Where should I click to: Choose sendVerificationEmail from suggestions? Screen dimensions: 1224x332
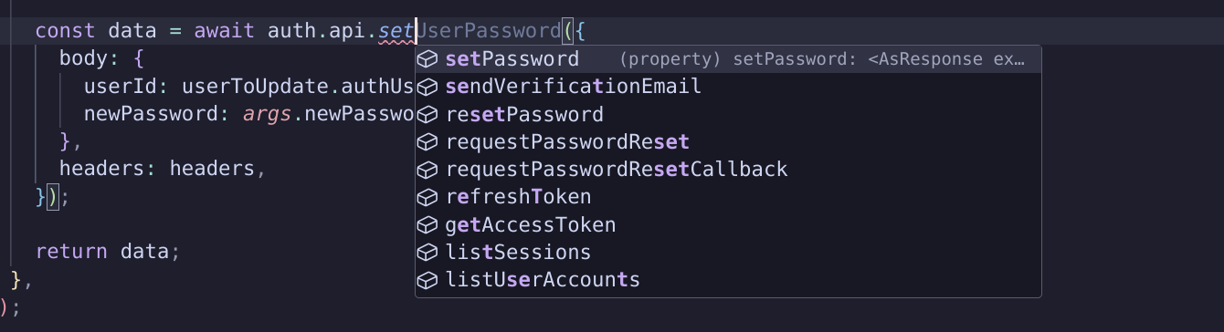pyautogui.click(x=728, y=87)
